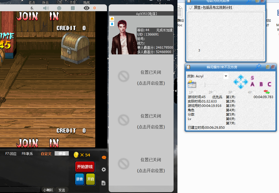This screenshot has width=279, height=193.
Task: Click the blue download arrow icon
Action: point(112,24)
